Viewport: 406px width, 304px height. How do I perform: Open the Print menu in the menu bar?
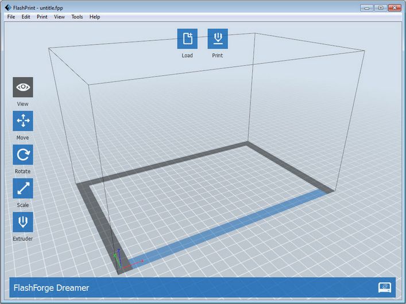[x=42, y=17]
